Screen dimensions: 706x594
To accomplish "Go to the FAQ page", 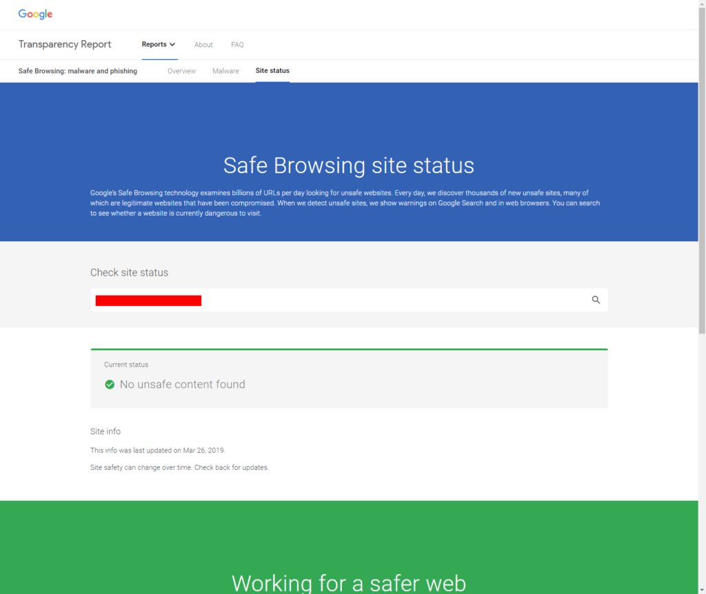I will pyautogui.click(x=237, y=45).
